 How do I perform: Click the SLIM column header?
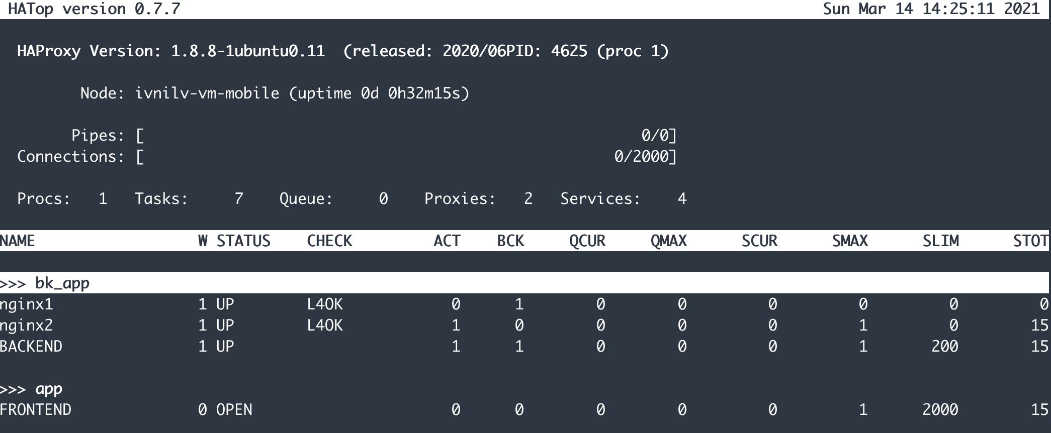click(x=940, y=241)
